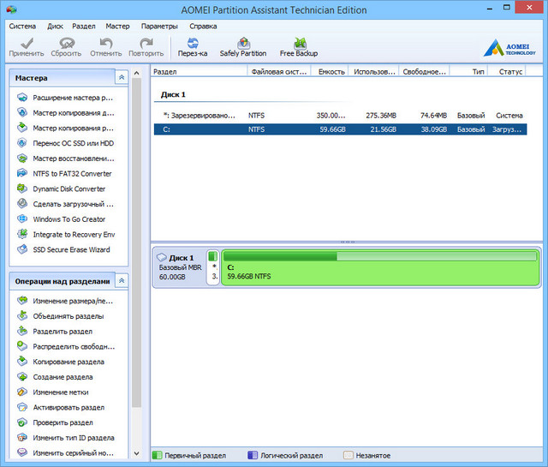Open the Free Backup tool

(x=299, y=47)
